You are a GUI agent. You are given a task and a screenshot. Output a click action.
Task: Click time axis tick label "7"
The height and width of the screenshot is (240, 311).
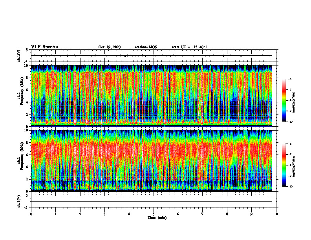[x=203, y=214]
